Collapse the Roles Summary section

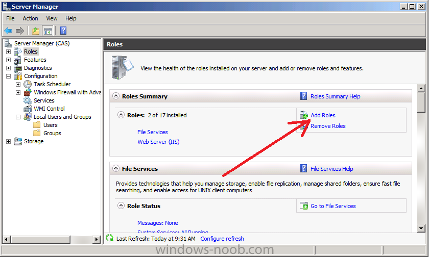point(116,96)
